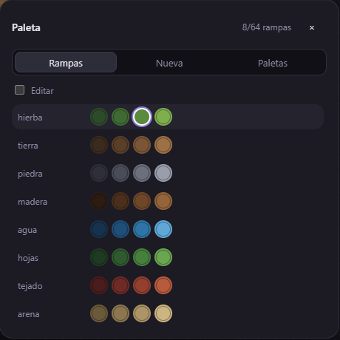Choose third swatch in agua ramp
Viewport: 340px width, 340px height.
pyautogui.click(x=142, y=229)
